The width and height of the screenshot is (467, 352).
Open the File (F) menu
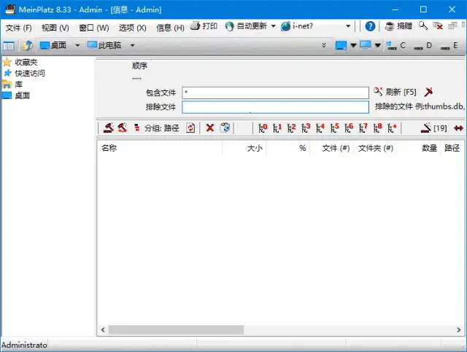19,27
